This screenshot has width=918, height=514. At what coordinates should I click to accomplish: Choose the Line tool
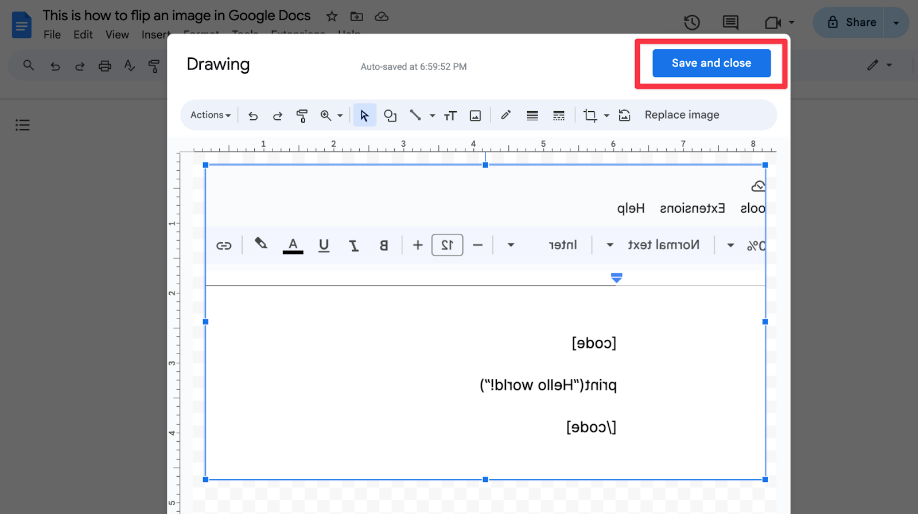tap(415, 115)
